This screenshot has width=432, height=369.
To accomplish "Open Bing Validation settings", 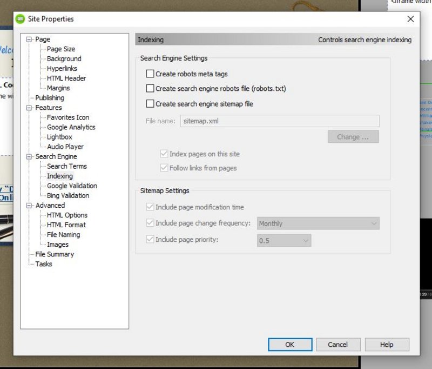I will click(x=68, y=195).
